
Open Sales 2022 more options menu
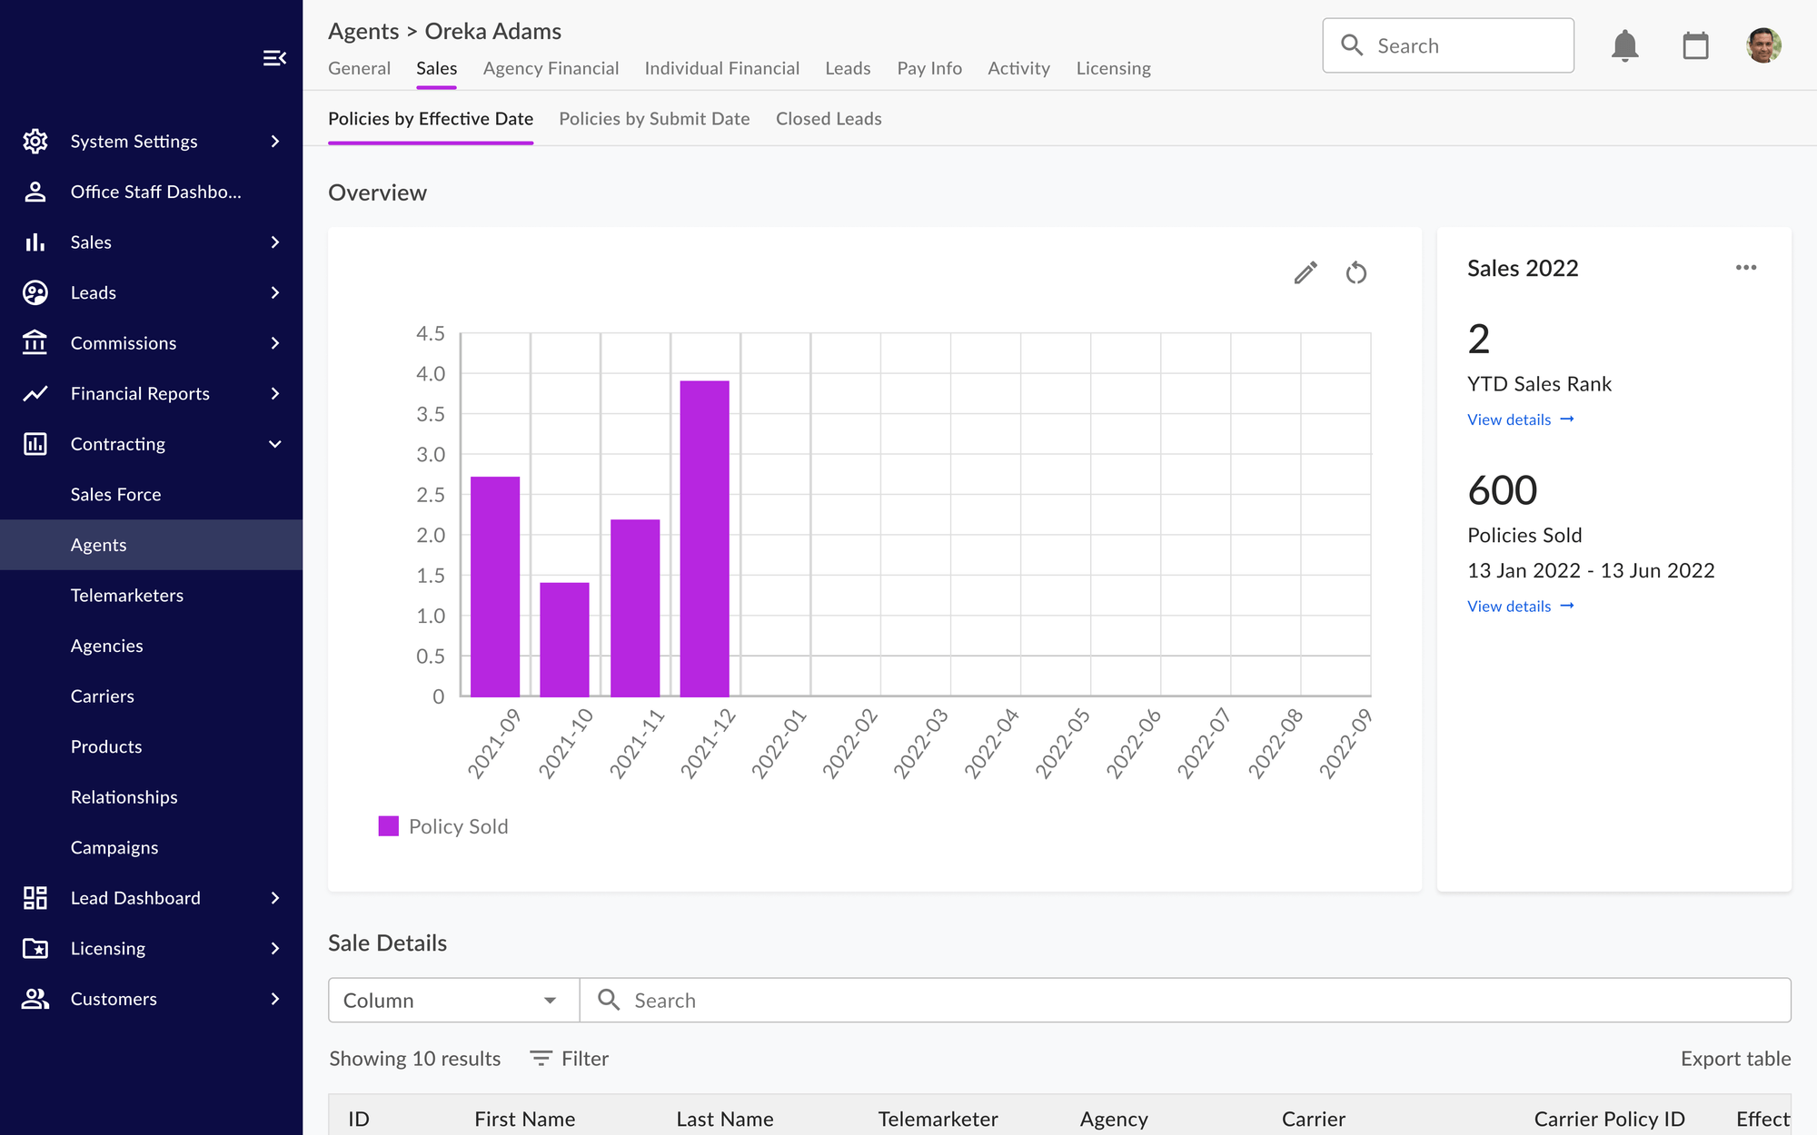point(1745,268)
